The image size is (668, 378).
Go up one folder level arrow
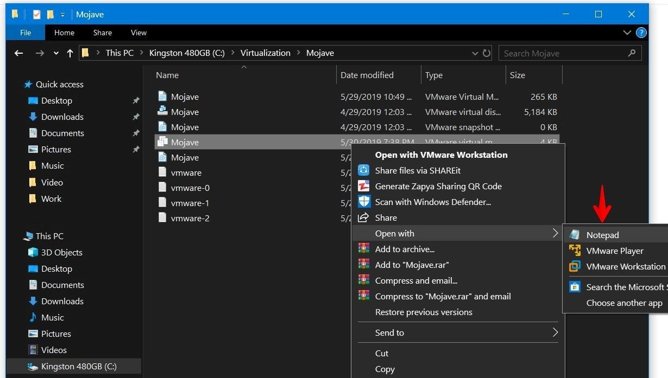point(70,53)
